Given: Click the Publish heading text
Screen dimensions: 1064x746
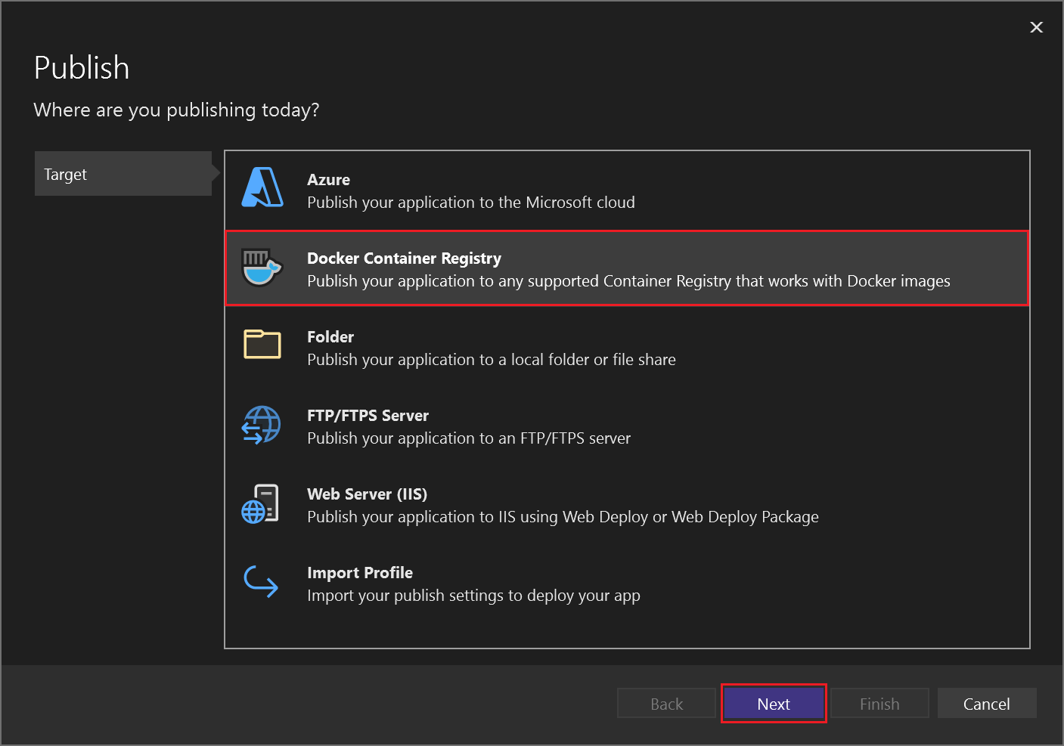Looking at the screenshot, I should (x=81, y=67).
